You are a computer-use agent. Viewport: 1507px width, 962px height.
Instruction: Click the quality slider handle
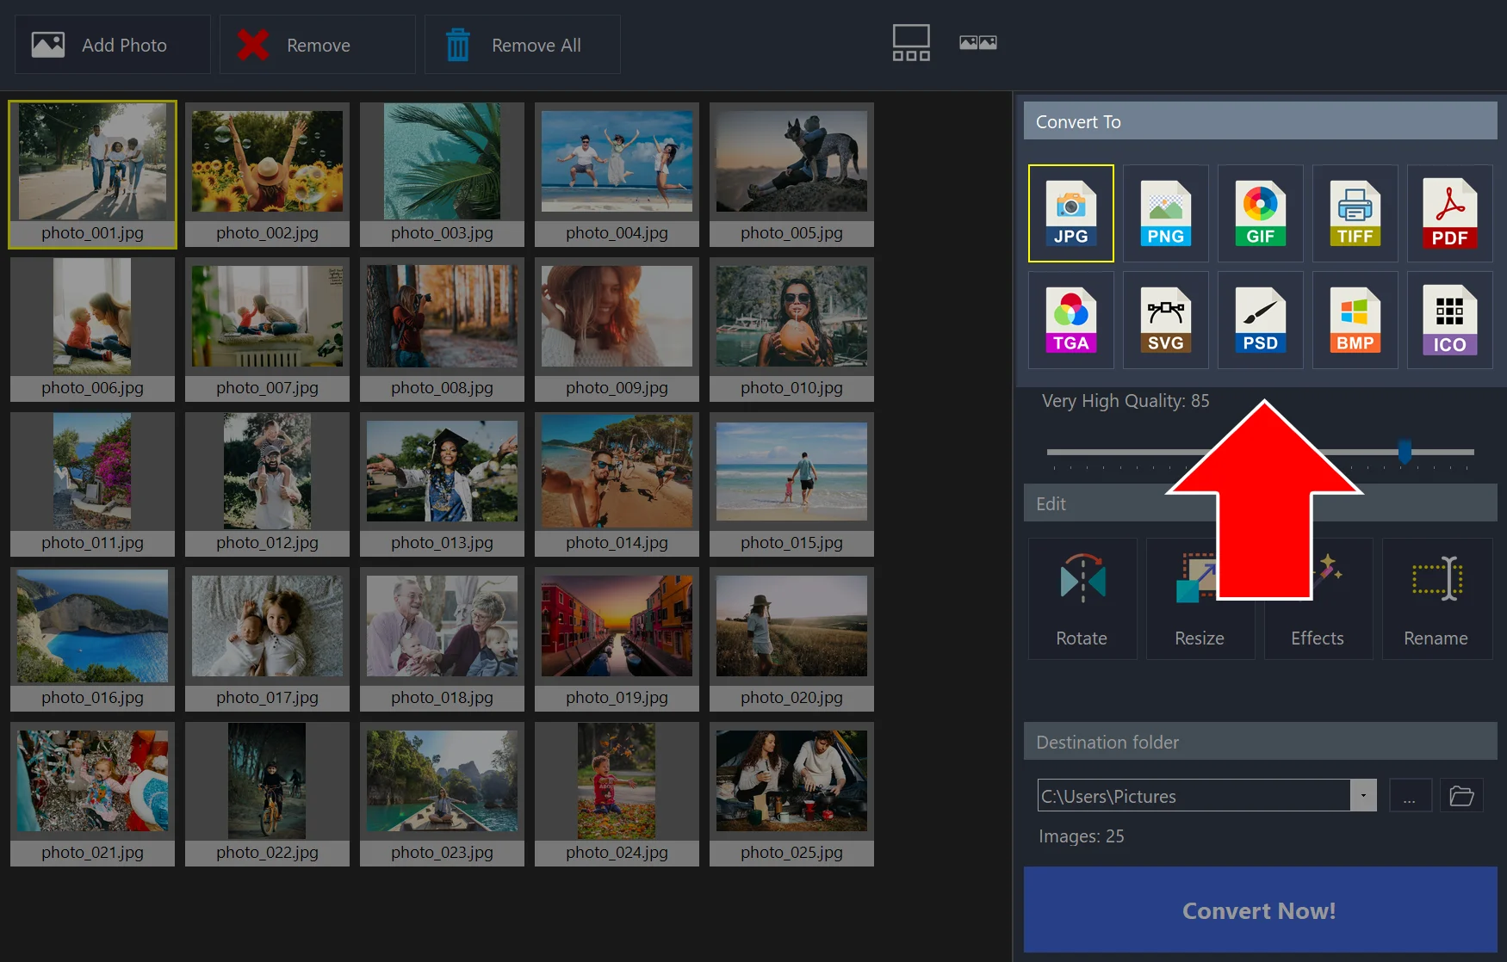click(1405, 451)
